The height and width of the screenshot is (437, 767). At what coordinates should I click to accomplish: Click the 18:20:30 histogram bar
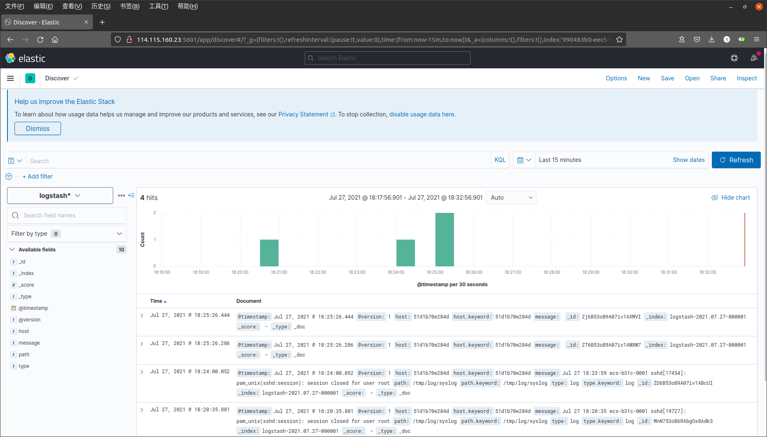tap(269, 253)
